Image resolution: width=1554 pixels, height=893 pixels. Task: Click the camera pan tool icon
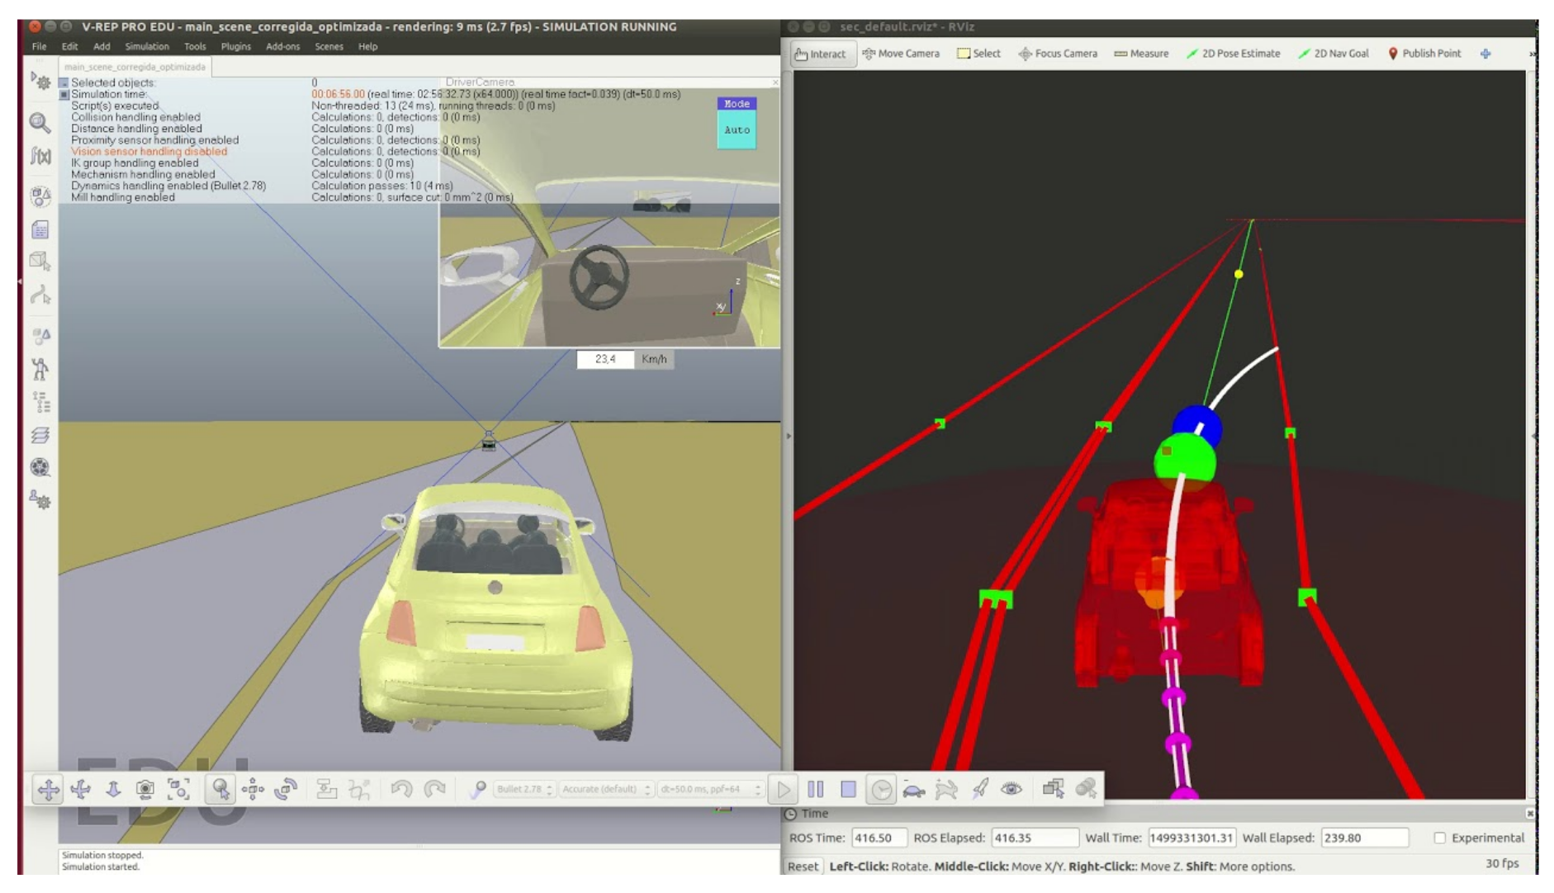[48, 789]
